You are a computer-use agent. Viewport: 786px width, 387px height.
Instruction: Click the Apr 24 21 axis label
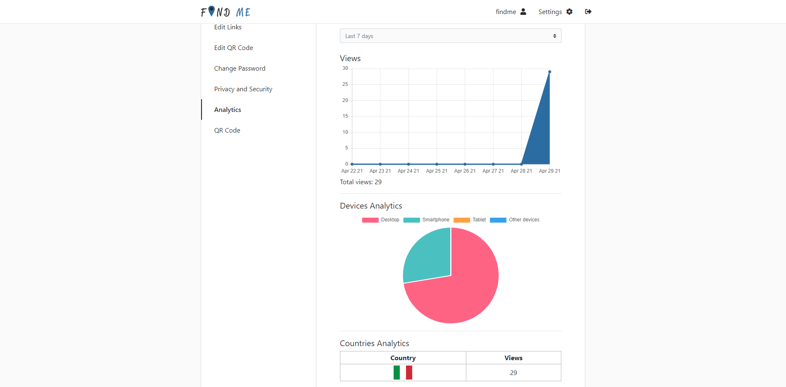coord(408,171)
